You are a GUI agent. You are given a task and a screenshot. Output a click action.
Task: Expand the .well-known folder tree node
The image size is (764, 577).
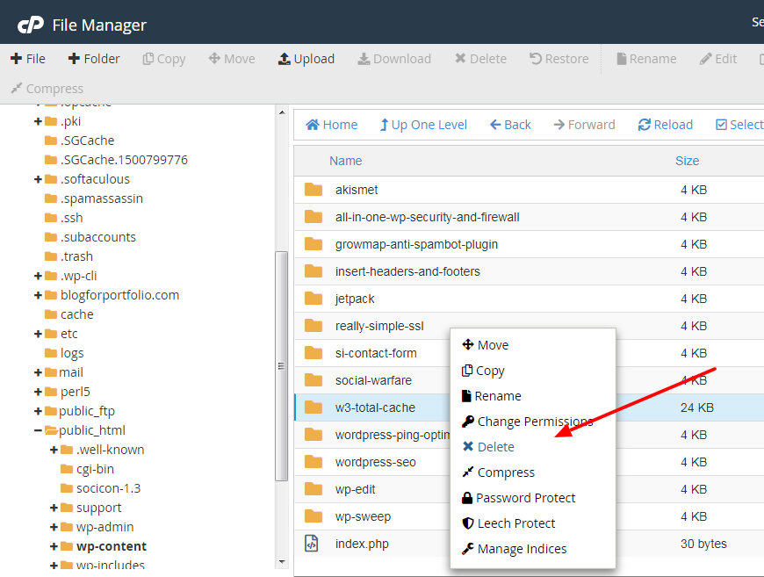tap(54, 450)
